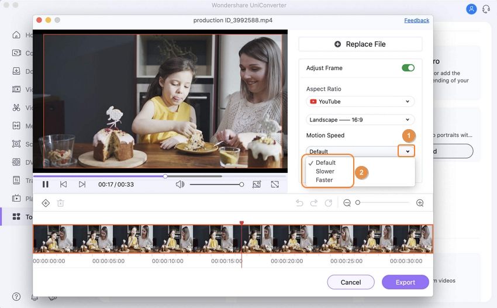The height and width of the screenshot is (308, 497).
Task: Click the volume slider handle
Action: [241, 185]
